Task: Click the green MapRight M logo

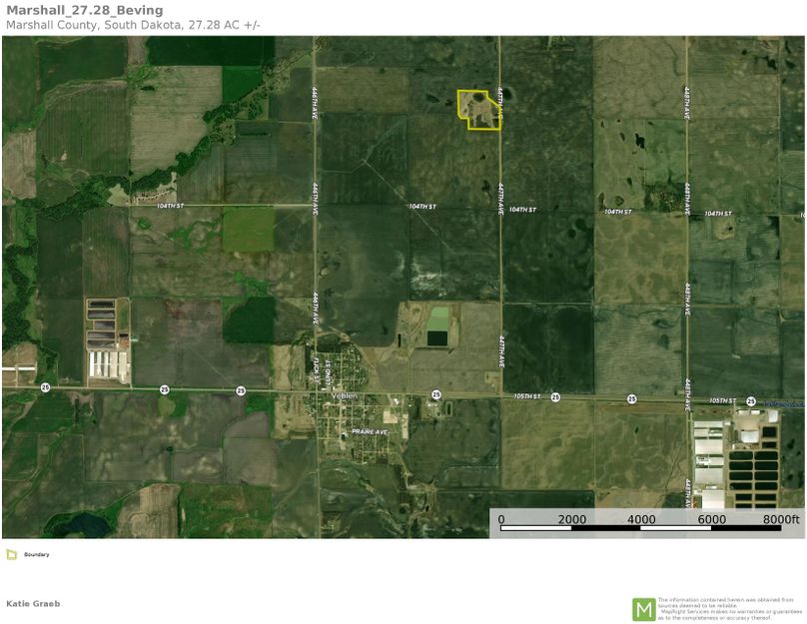Action: tap(643, 609)
